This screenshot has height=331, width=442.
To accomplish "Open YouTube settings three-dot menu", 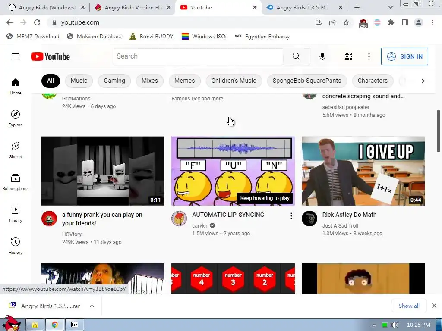I will (369, 56).
